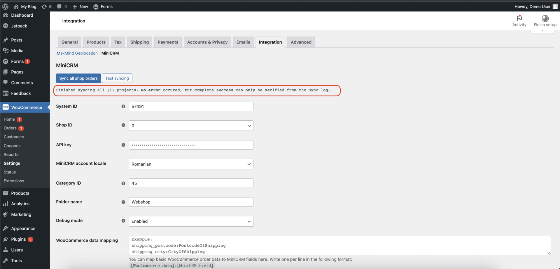
Task: Click the Analytics bar chart icon
Action: click(6, 204)
